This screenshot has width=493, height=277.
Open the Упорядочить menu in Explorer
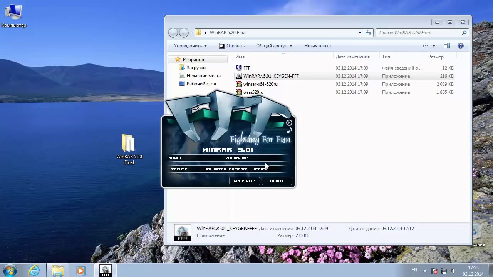[190, 46]
